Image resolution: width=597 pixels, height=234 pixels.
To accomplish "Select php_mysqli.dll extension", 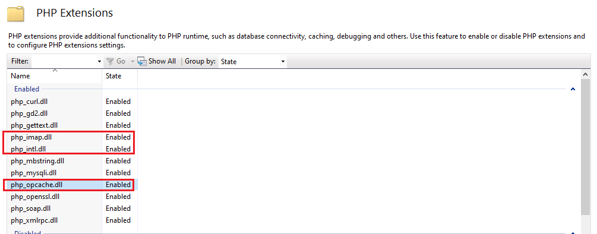I will coord(33,173).
